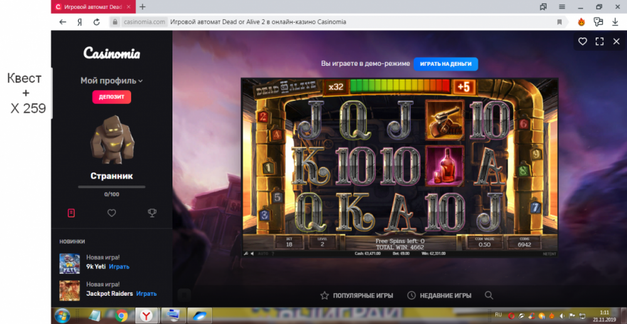
Task: Open slot settings wrench icon
Action: point(246,253)
